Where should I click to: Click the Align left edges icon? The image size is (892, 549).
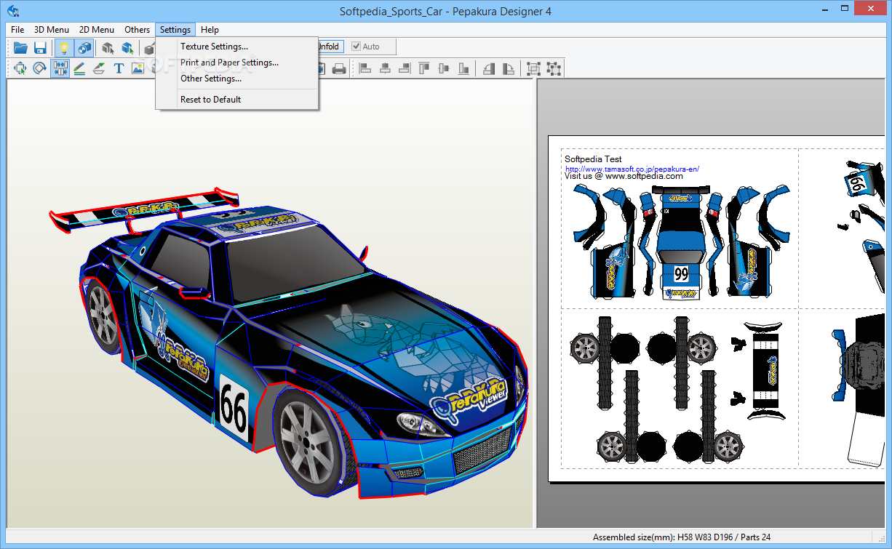pos(366,68)
